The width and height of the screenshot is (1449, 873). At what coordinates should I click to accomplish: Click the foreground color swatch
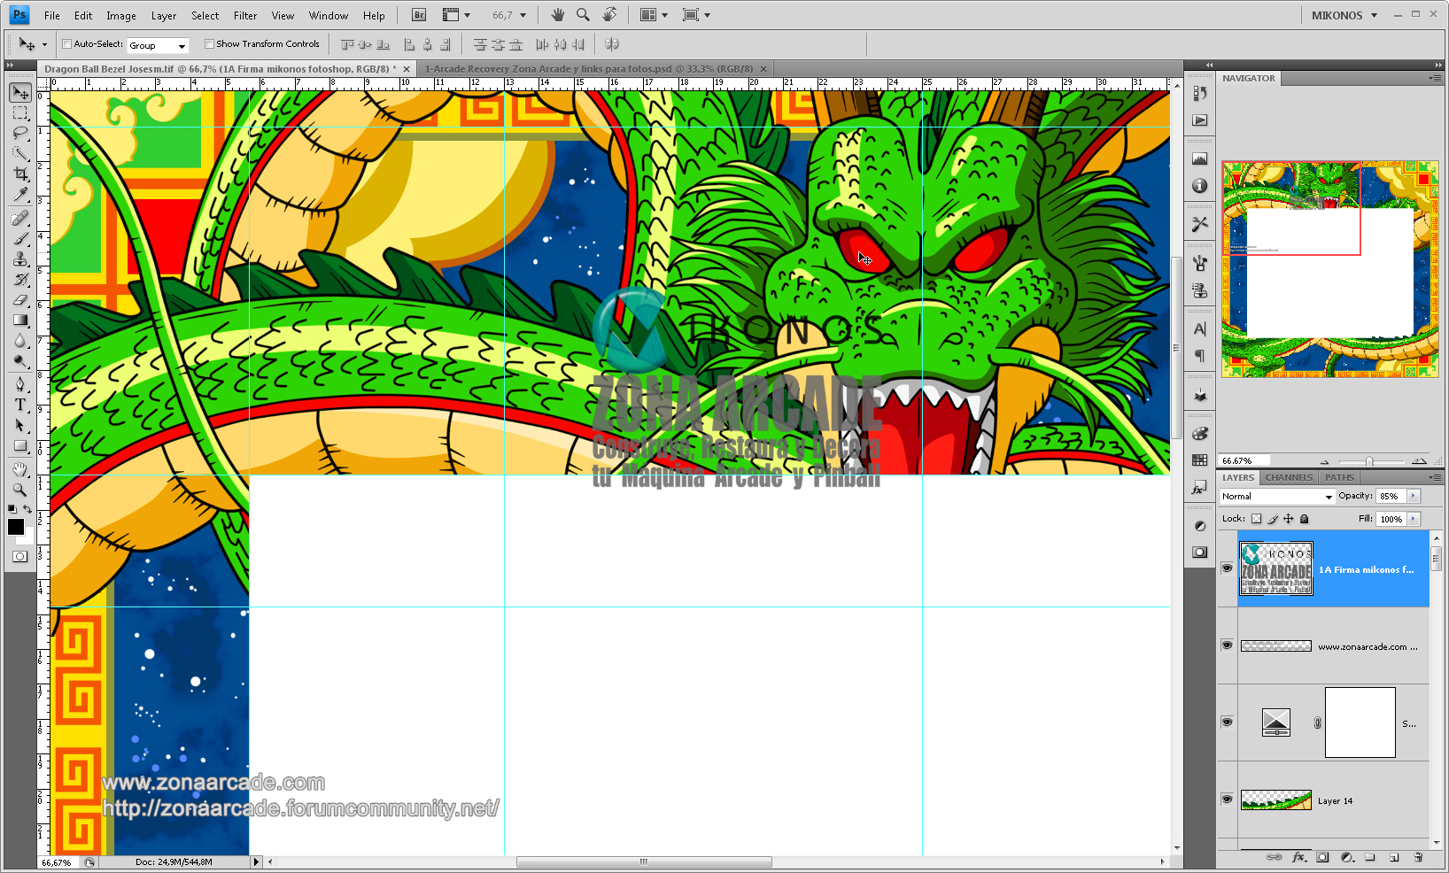pos(16,527)
